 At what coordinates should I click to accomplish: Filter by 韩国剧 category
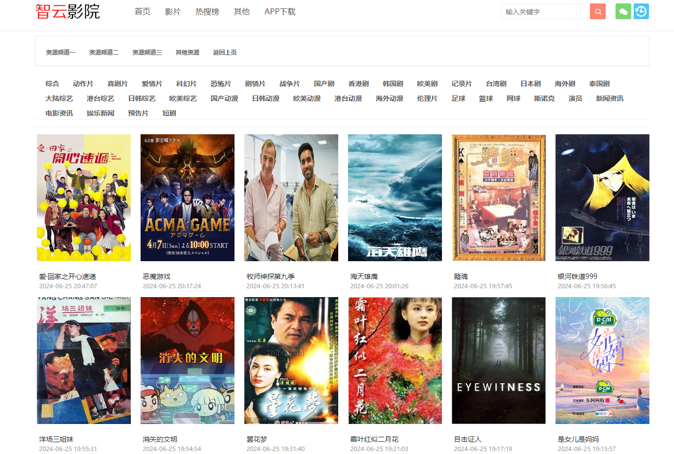pos(393,84)
